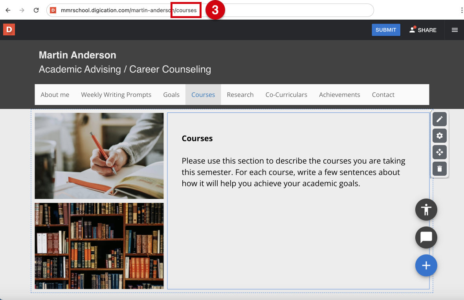Click the Academic Advising / Career Counseling subtitle
Viewport: 464px width, 300px height.
[x=125, y=69]
